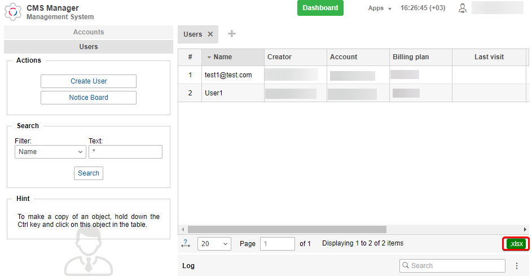Screen dimensions: 532x276
Task: Click Creator cell for test1@test.com row
Action: pos(296,75)
